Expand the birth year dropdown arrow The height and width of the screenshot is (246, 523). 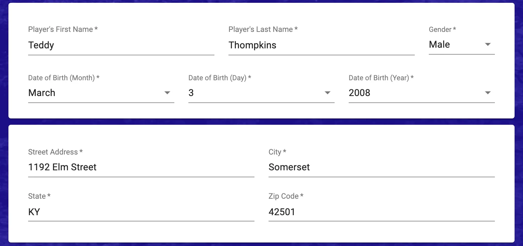point(488,93)
